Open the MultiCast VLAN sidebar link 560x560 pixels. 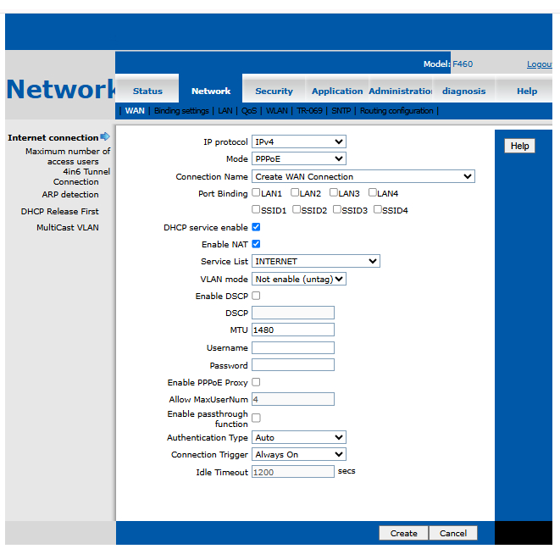click(68, 227)
